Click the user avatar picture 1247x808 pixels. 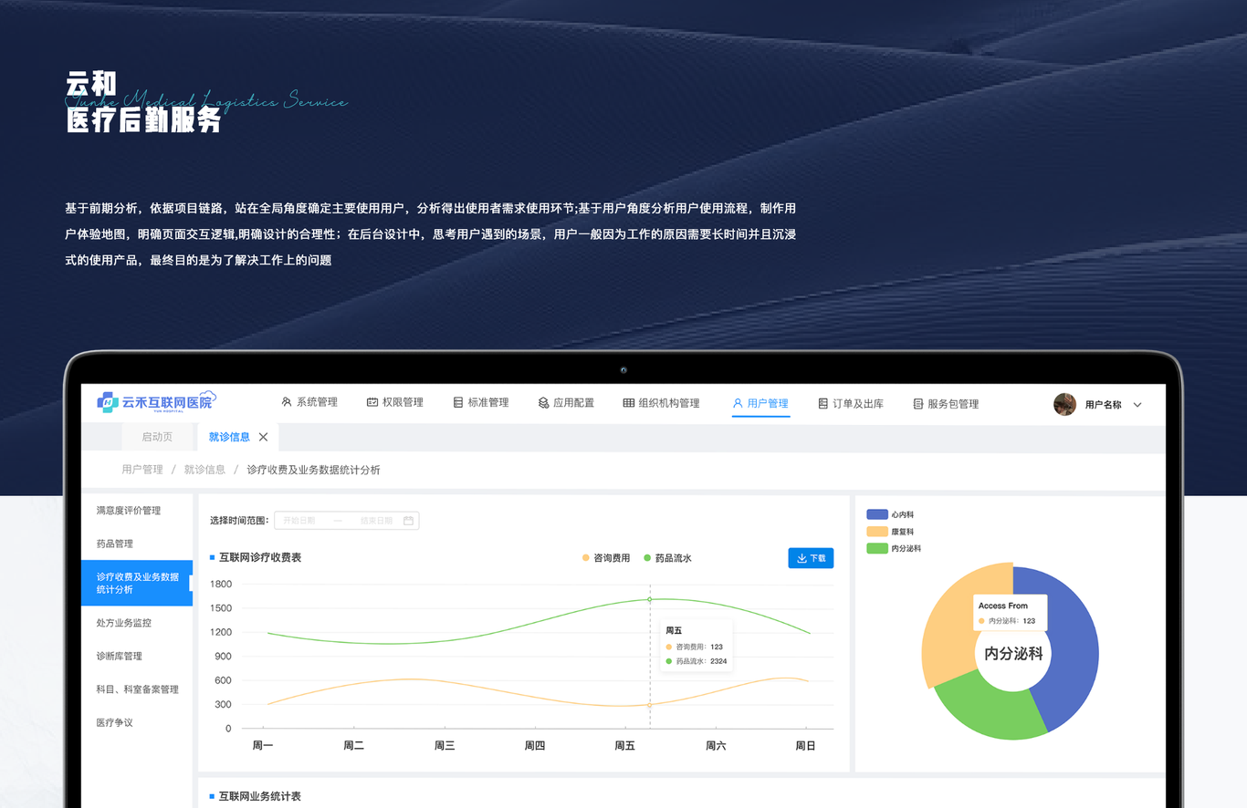tap(1064, 404)
